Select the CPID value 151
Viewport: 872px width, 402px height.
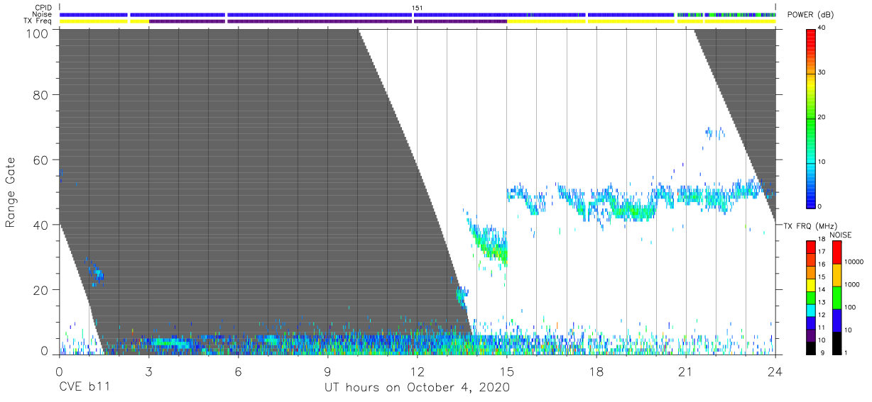tap(418, 8)
